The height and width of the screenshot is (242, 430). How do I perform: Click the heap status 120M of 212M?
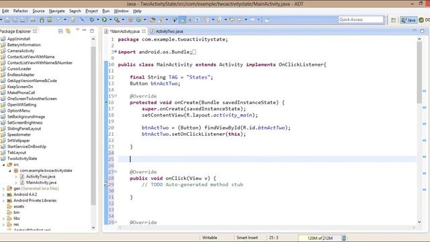(x=320, y=238)
